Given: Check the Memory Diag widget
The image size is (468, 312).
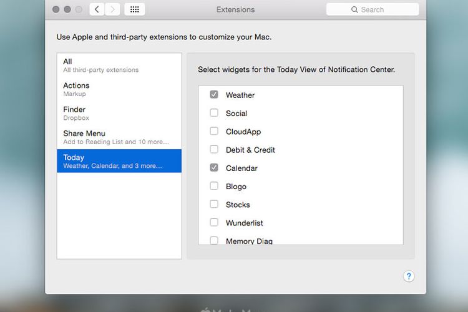Looking at the screenshot, I should pos(214,240).
